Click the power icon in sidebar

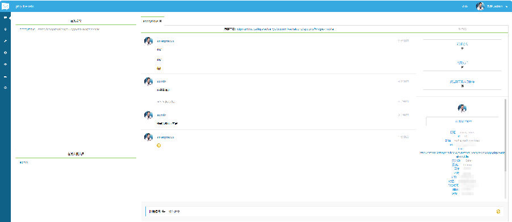tap(5, 88)
